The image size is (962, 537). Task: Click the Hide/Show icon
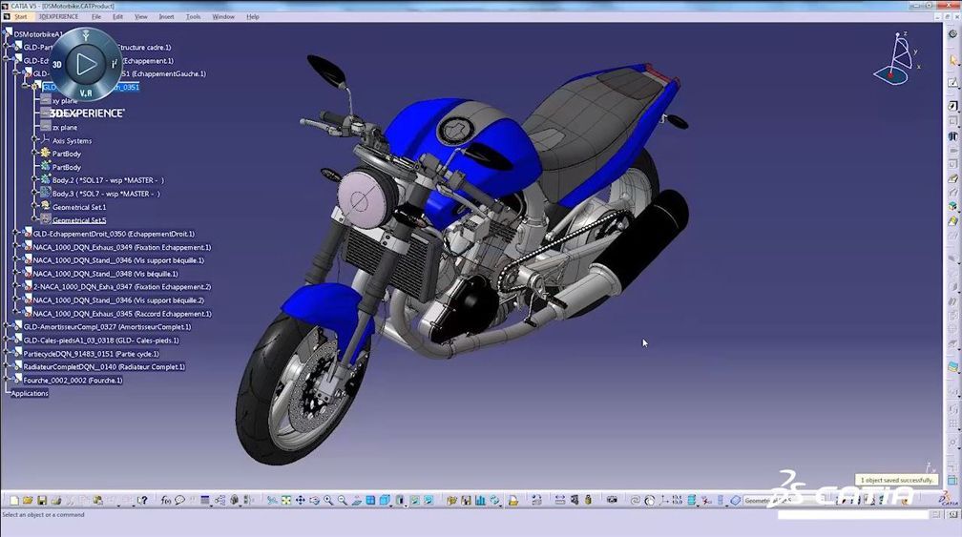tap(415, 501)
